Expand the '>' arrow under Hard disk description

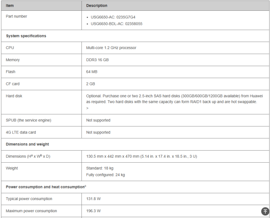click(x=87, y=108)
